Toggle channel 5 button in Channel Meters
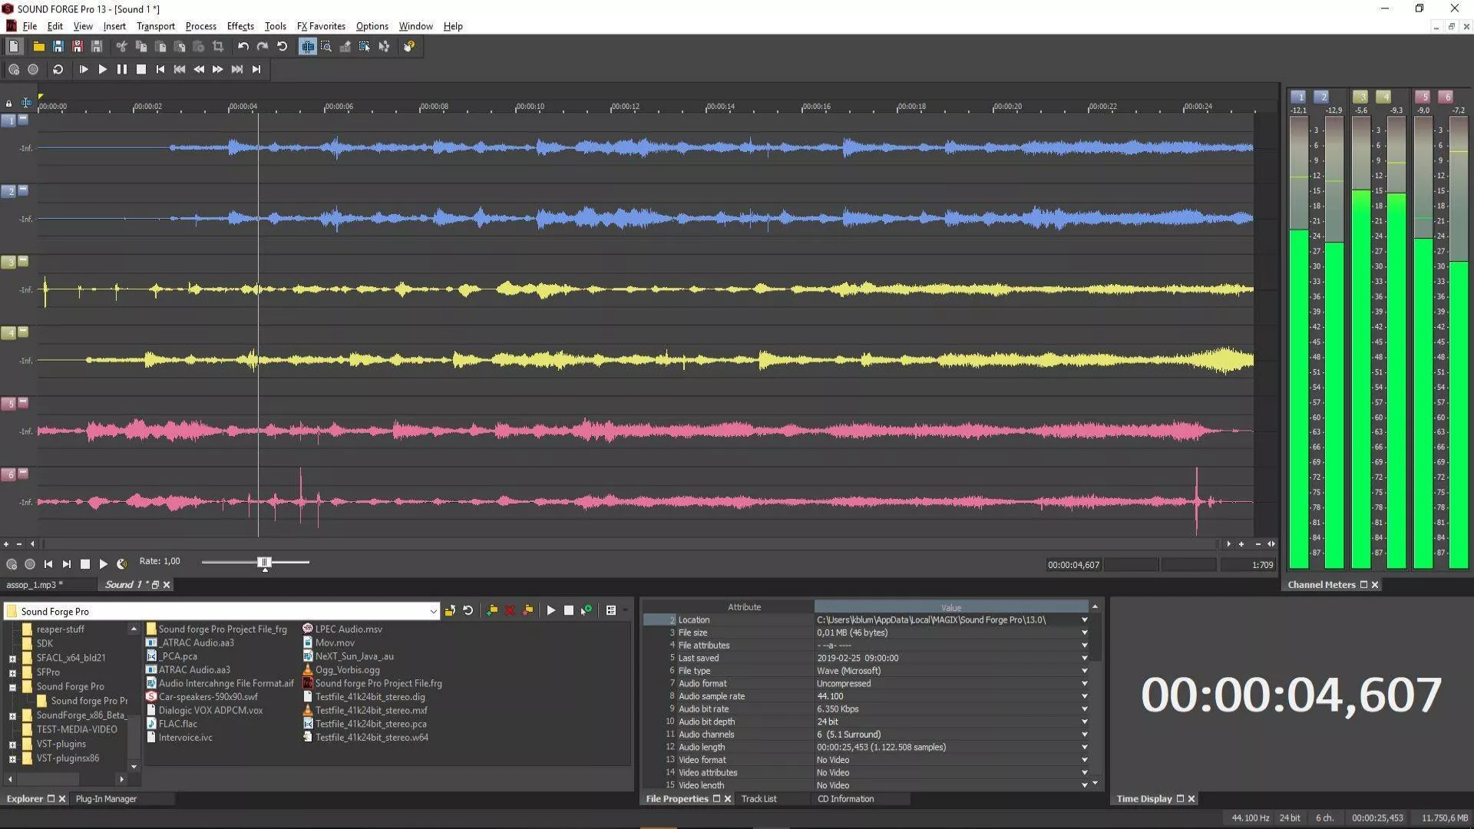Image resolution: width=1474 pixels, height=829 pixels. 1423,97
